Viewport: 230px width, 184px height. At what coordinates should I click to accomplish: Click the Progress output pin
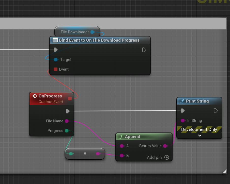click(x=67, y=131)
